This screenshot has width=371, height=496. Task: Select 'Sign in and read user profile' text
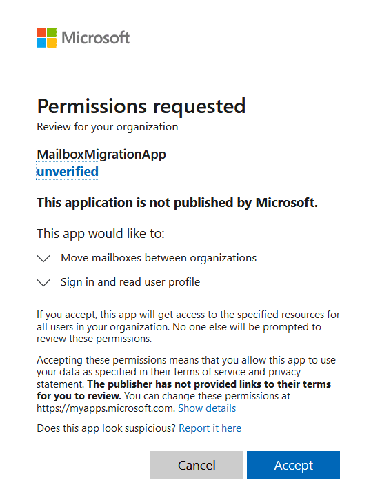[x=130, y=282]
